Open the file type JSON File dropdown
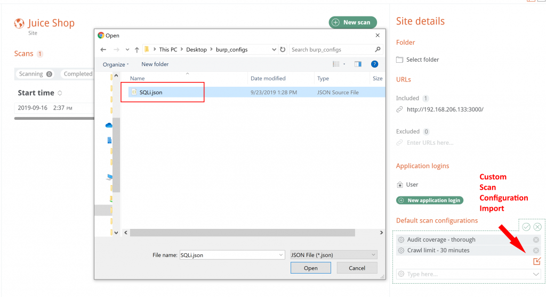Screen dimensions: 546x297 pyautogui.click(x=334, y=255)
